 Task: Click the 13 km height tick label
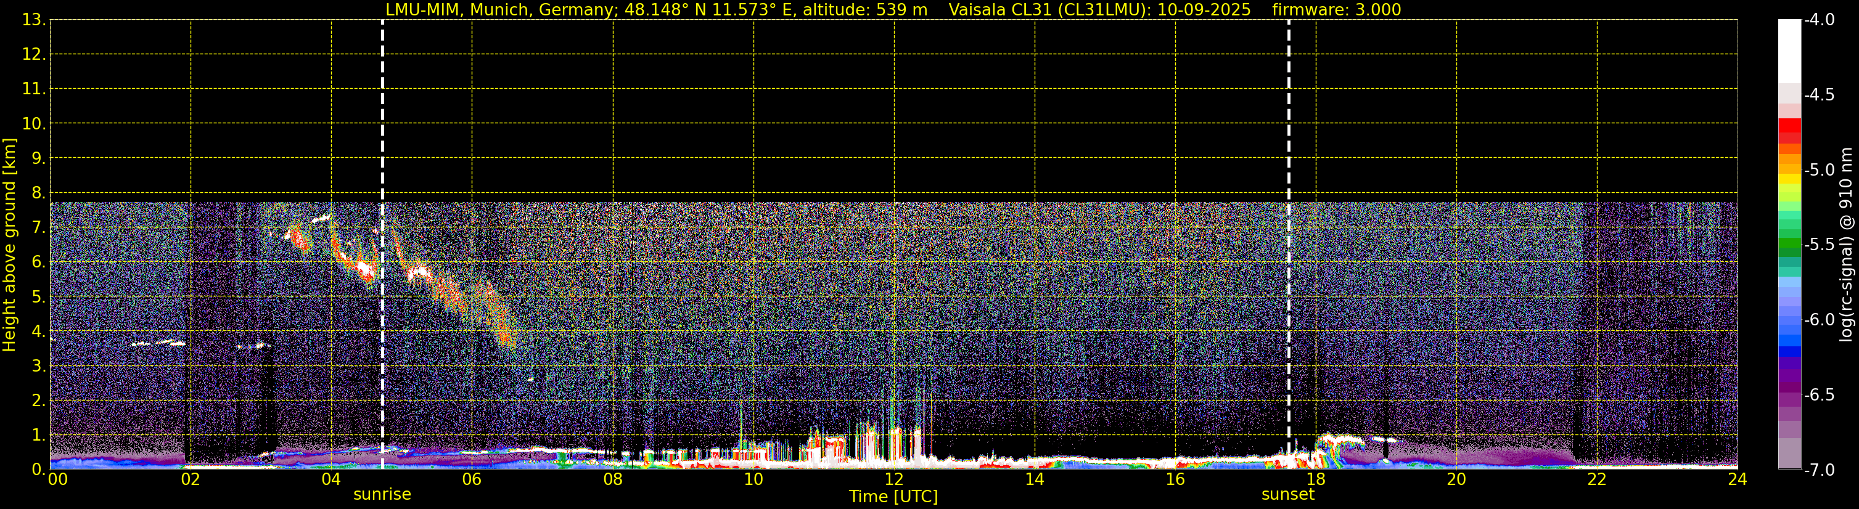pos(33,20)
